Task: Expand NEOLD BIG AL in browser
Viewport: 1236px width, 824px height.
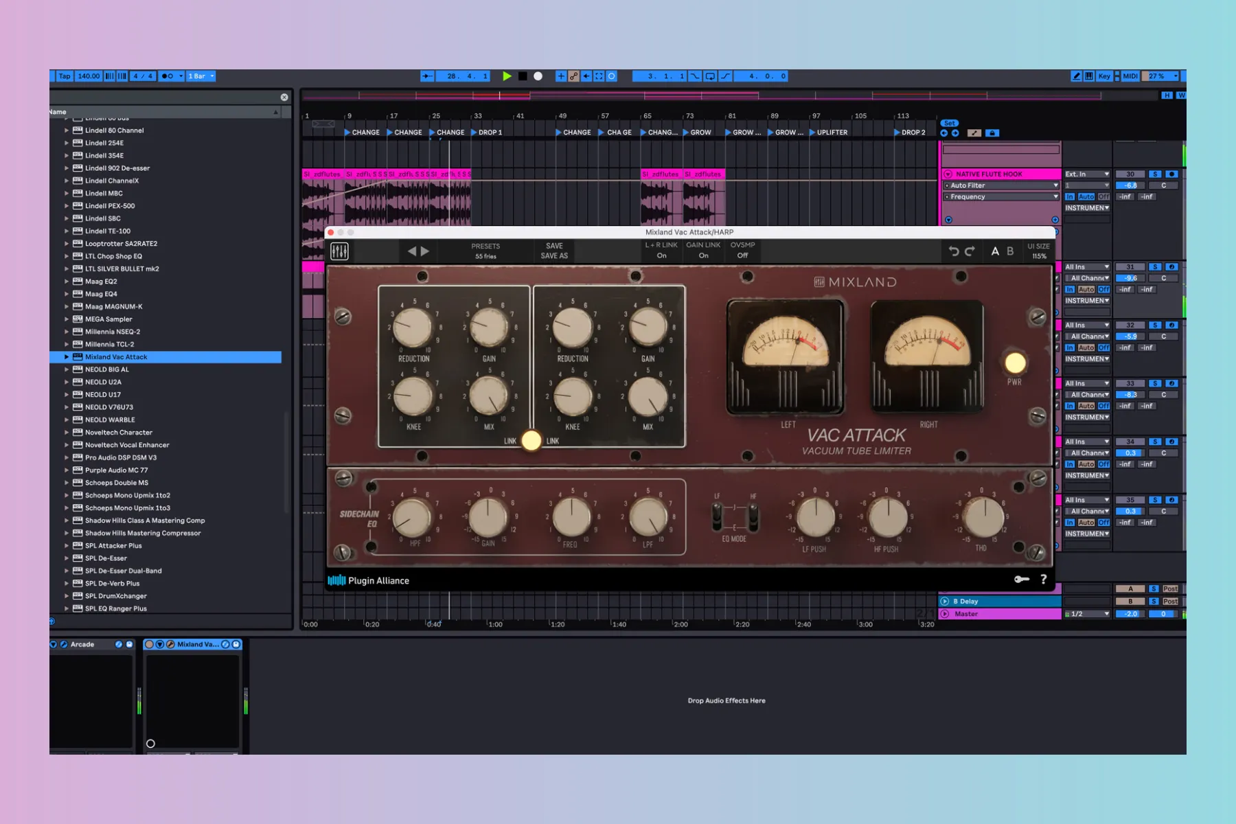Action: click(x=67, y=369)
